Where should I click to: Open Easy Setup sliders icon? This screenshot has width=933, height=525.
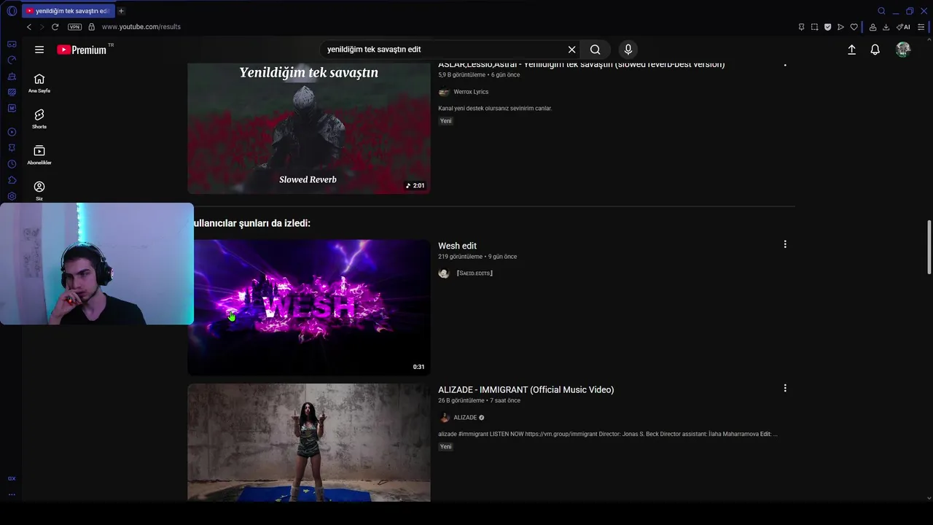click(921, 27)
